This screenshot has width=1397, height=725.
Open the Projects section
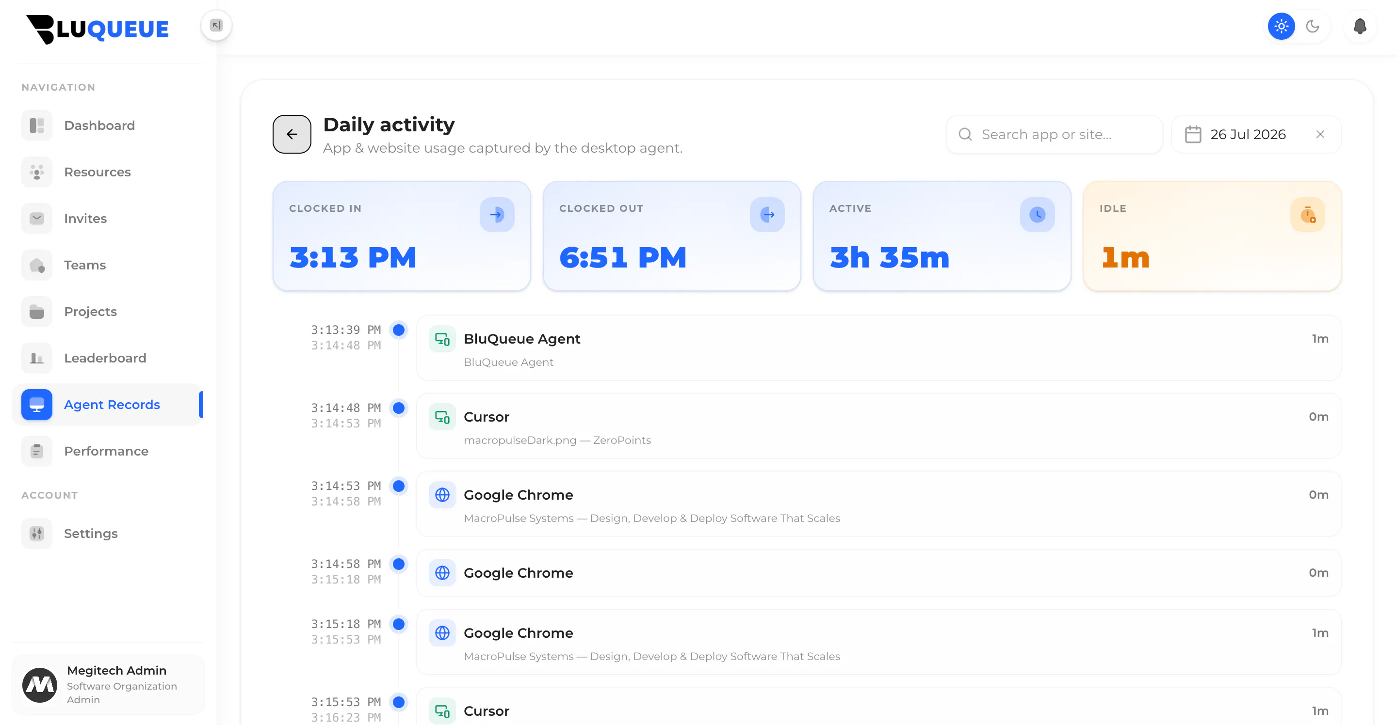(x=107, y=312)
